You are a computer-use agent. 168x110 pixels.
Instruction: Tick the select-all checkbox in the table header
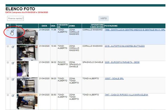click(8, 25)
